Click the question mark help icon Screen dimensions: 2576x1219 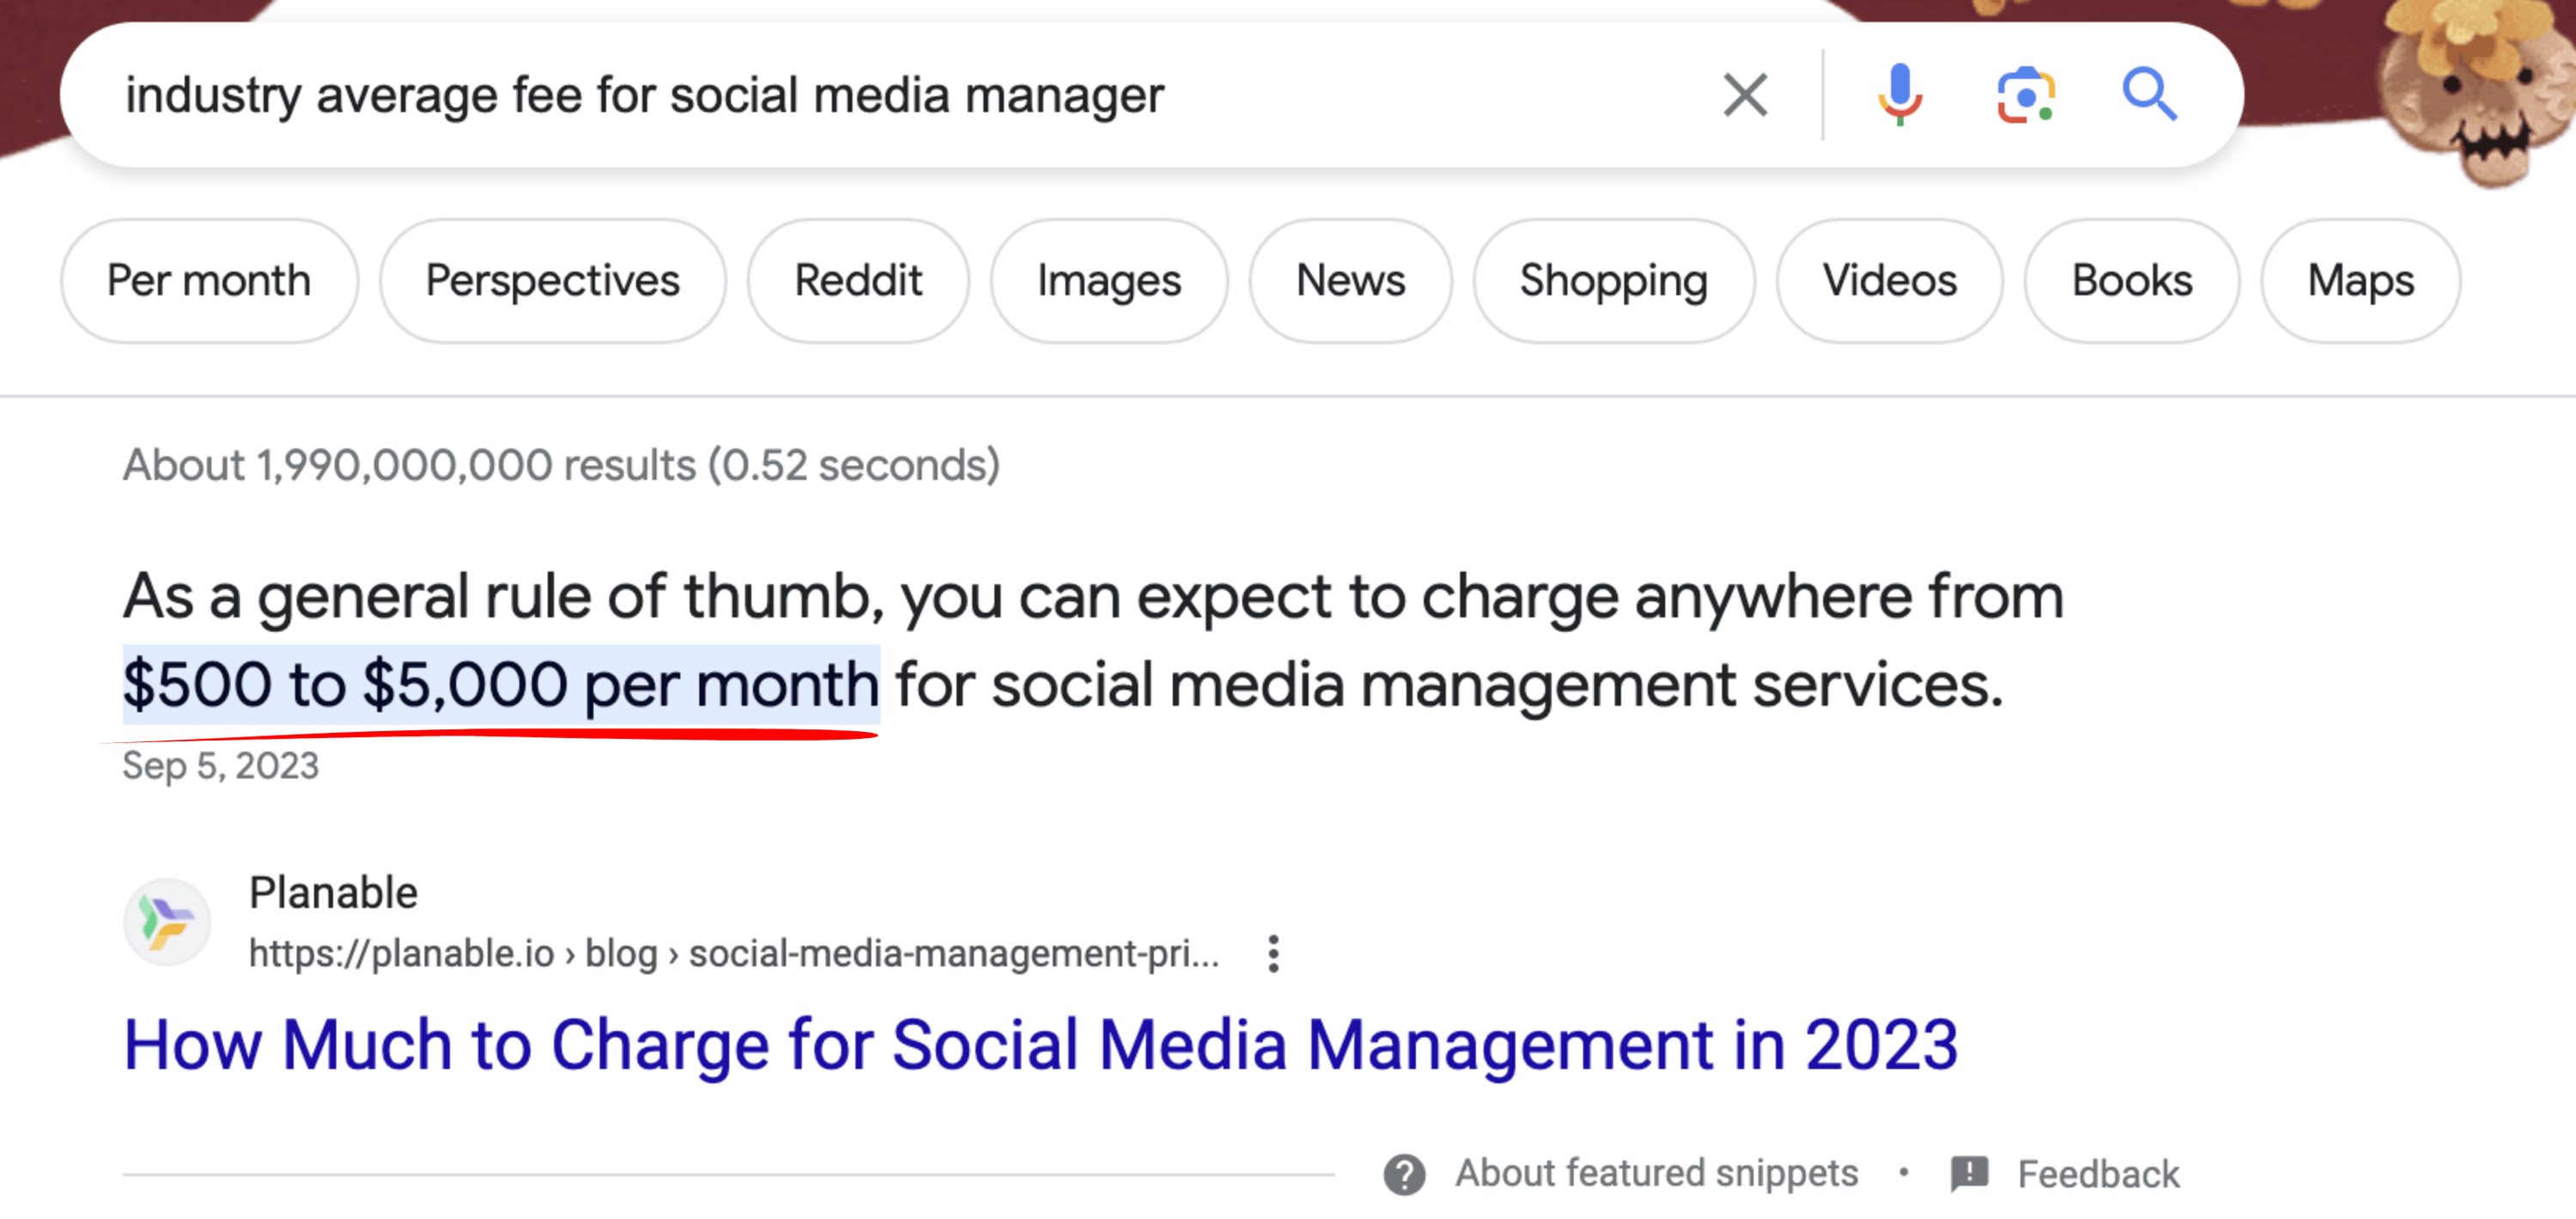coord(1404,1174)
